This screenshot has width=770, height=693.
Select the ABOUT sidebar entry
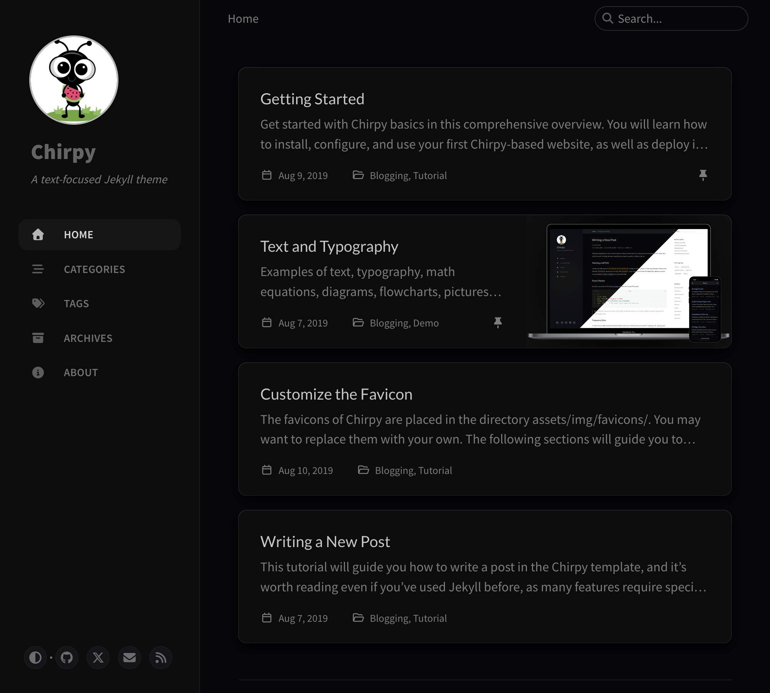[80, 372]
